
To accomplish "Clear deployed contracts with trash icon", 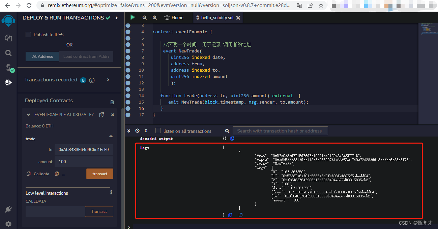I will point(112,102).
